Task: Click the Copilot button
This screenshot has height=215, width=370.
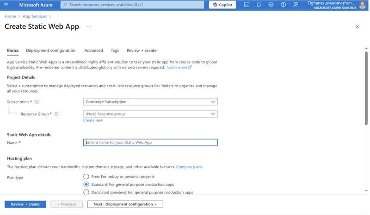Action: [x=222, y=5]
